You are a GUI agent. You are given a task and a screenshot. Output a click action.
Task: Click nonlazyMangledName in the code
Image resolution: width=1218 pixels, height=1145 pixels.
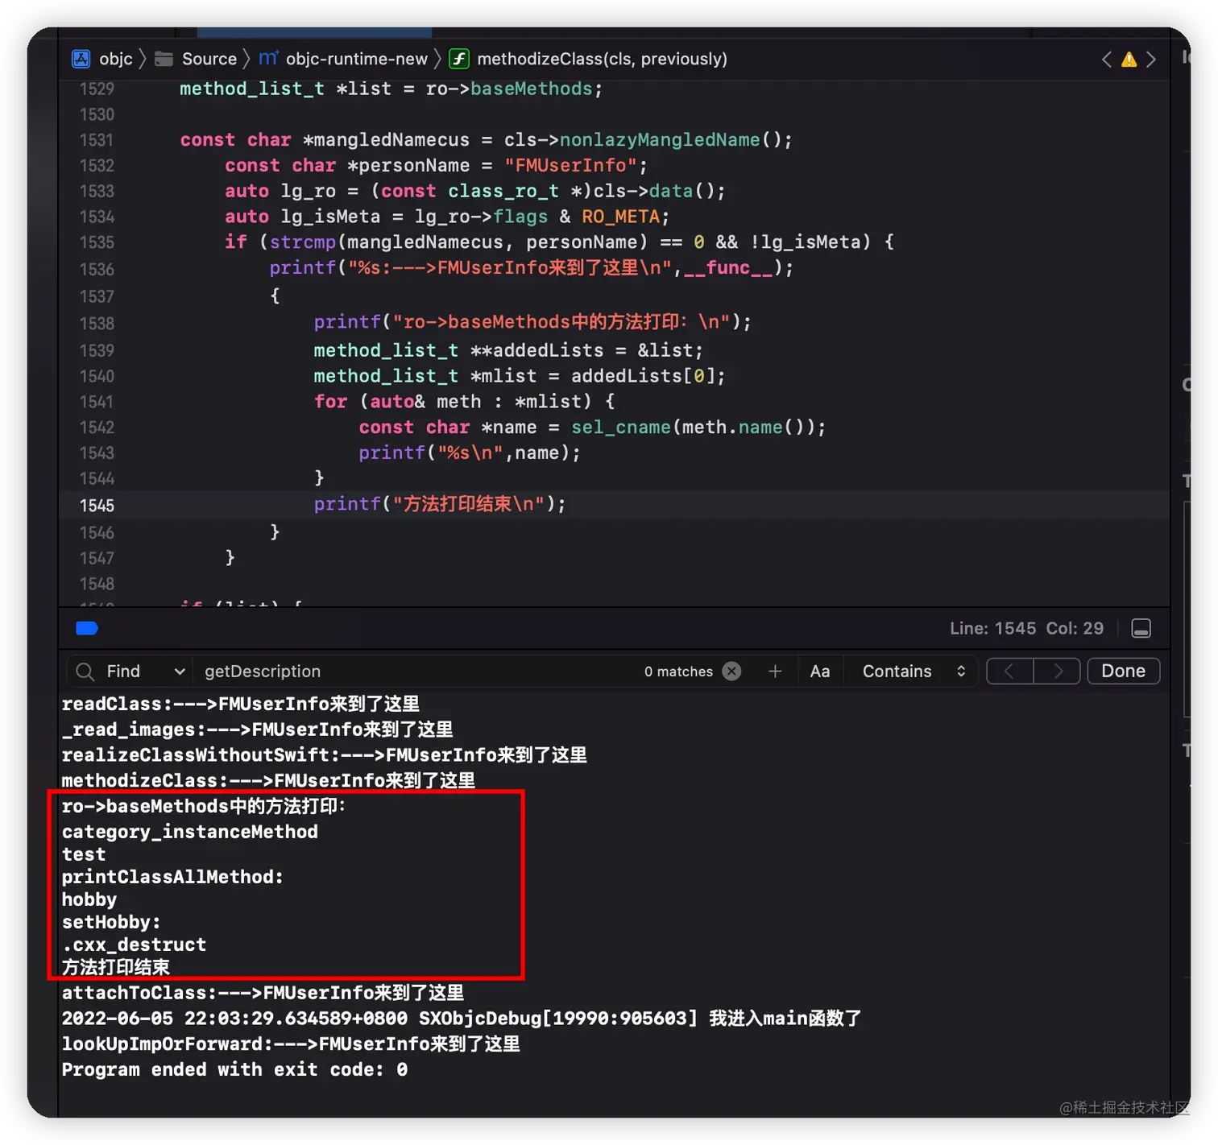660,140
